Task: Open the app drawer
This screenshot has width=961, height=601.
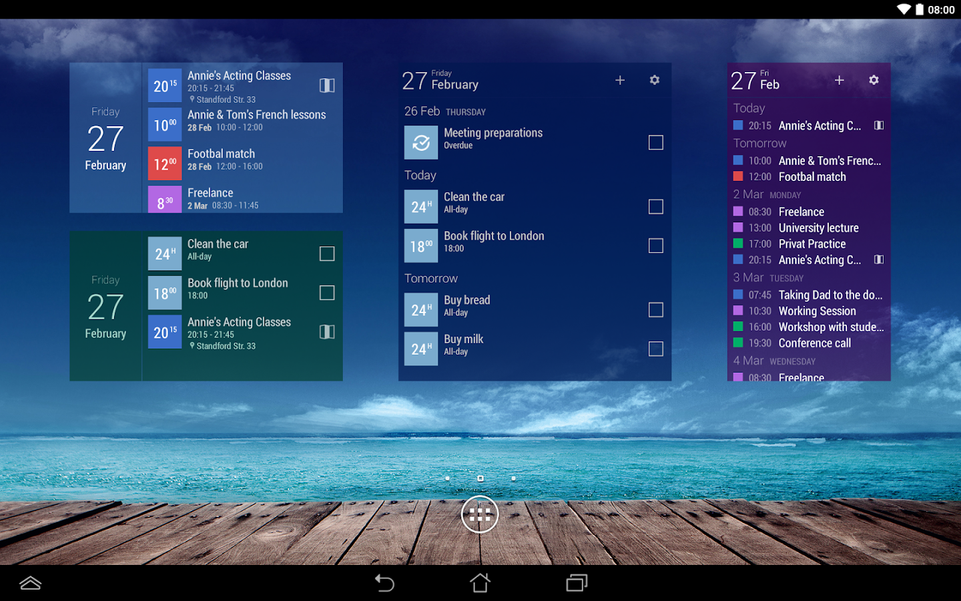Action: coord(480,514)
